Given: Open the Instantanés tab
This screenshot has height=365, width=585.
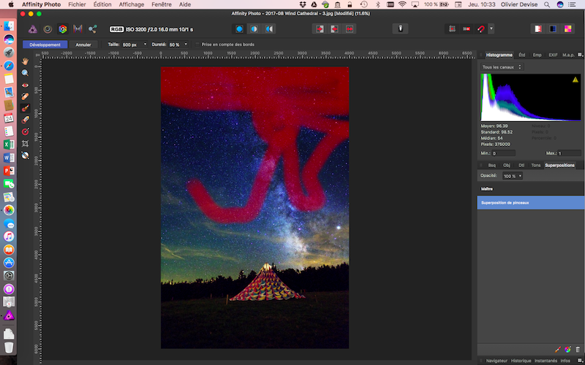Looking at the screenshot, I should (x=546, y=361).
